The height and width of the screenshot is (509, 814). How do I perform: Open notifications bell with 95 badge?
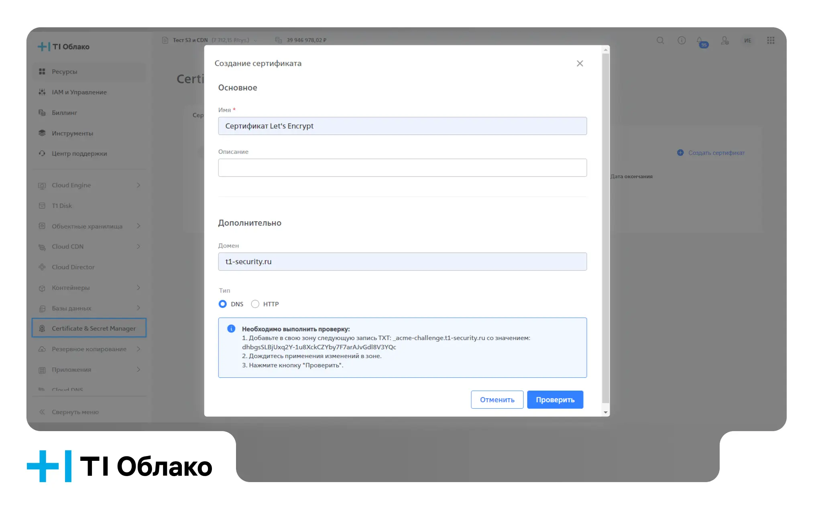pyautogui.click(x=702, y=42)
